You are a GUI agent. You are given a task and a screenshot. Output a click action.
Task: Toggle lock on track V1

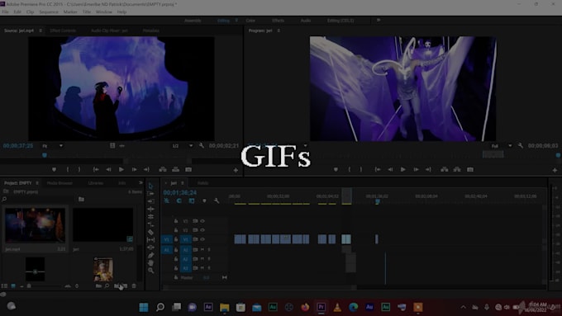coord(176,239)
